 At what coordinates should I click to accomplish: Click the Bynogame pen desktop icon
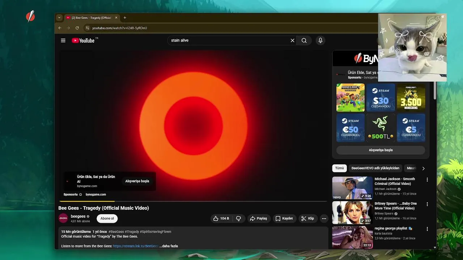pos(30,16)
